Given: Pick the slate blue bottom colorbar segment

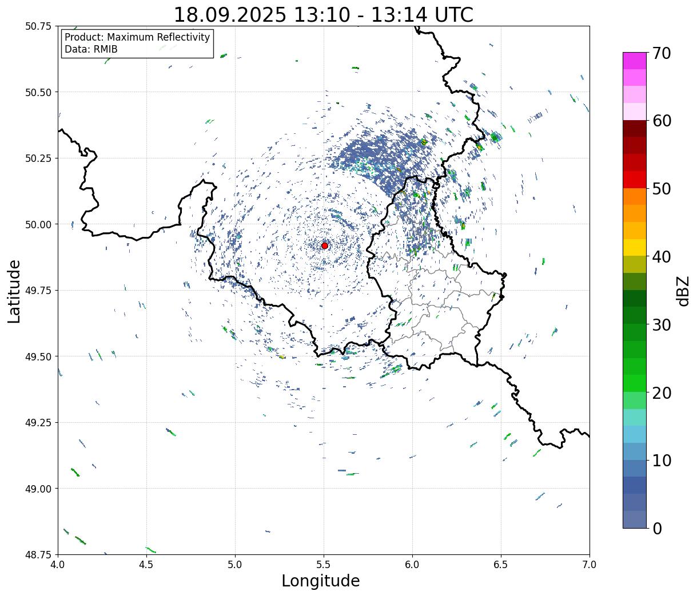Looking at the screenshot, I should [635, 519].
